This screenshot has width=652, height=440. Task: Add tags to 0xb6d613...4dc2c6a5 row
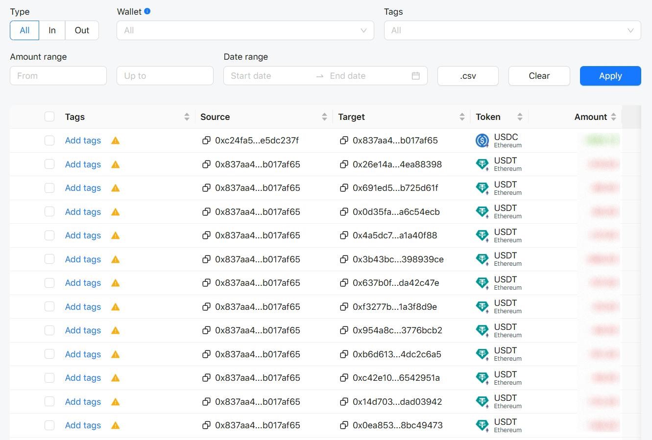[83, 354]
